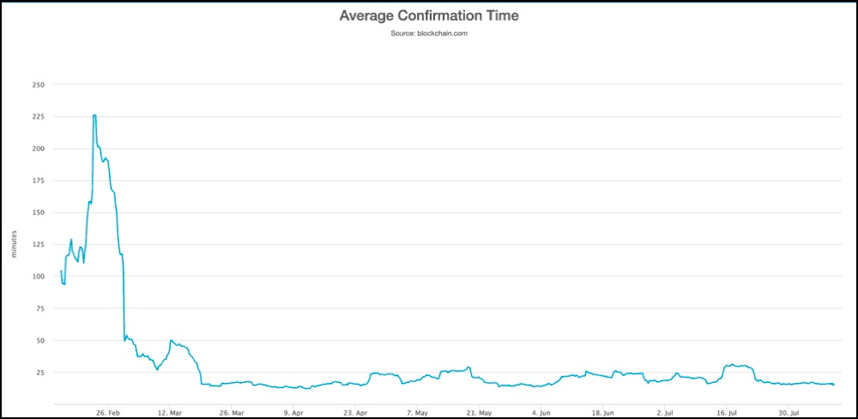The image size is (858, 419).
Task: Click the 175 y-axis value label
Action: [38, 180]
